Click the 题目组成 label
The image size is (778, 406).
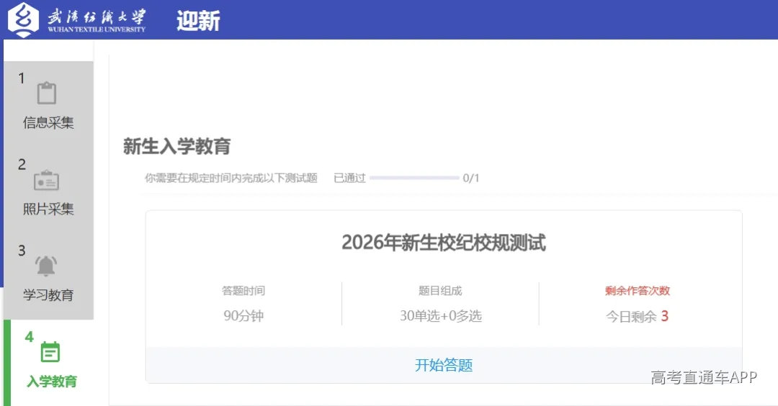pyautogui.click(x=440, y=291)
